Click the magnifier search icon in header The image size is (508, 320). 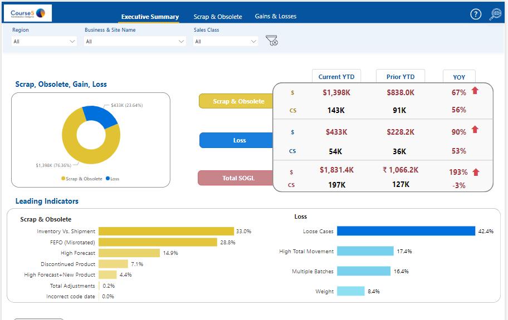[x=495, y=14]
